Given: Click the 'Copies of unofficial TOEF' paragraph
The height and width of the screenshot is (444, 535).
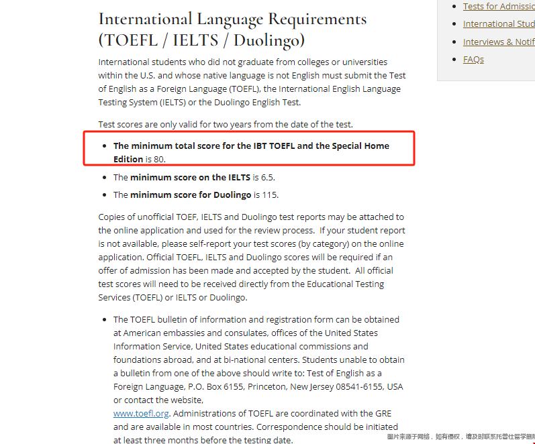Looking at the screenshot, I should 252,257.
